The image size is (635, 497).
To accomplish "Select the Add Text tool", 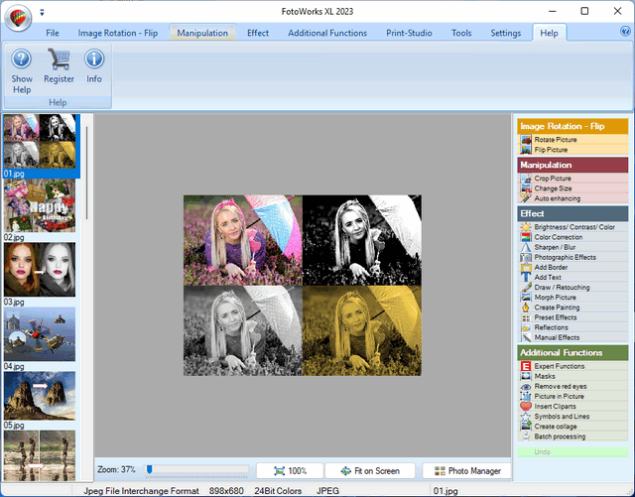I will 548,278.
